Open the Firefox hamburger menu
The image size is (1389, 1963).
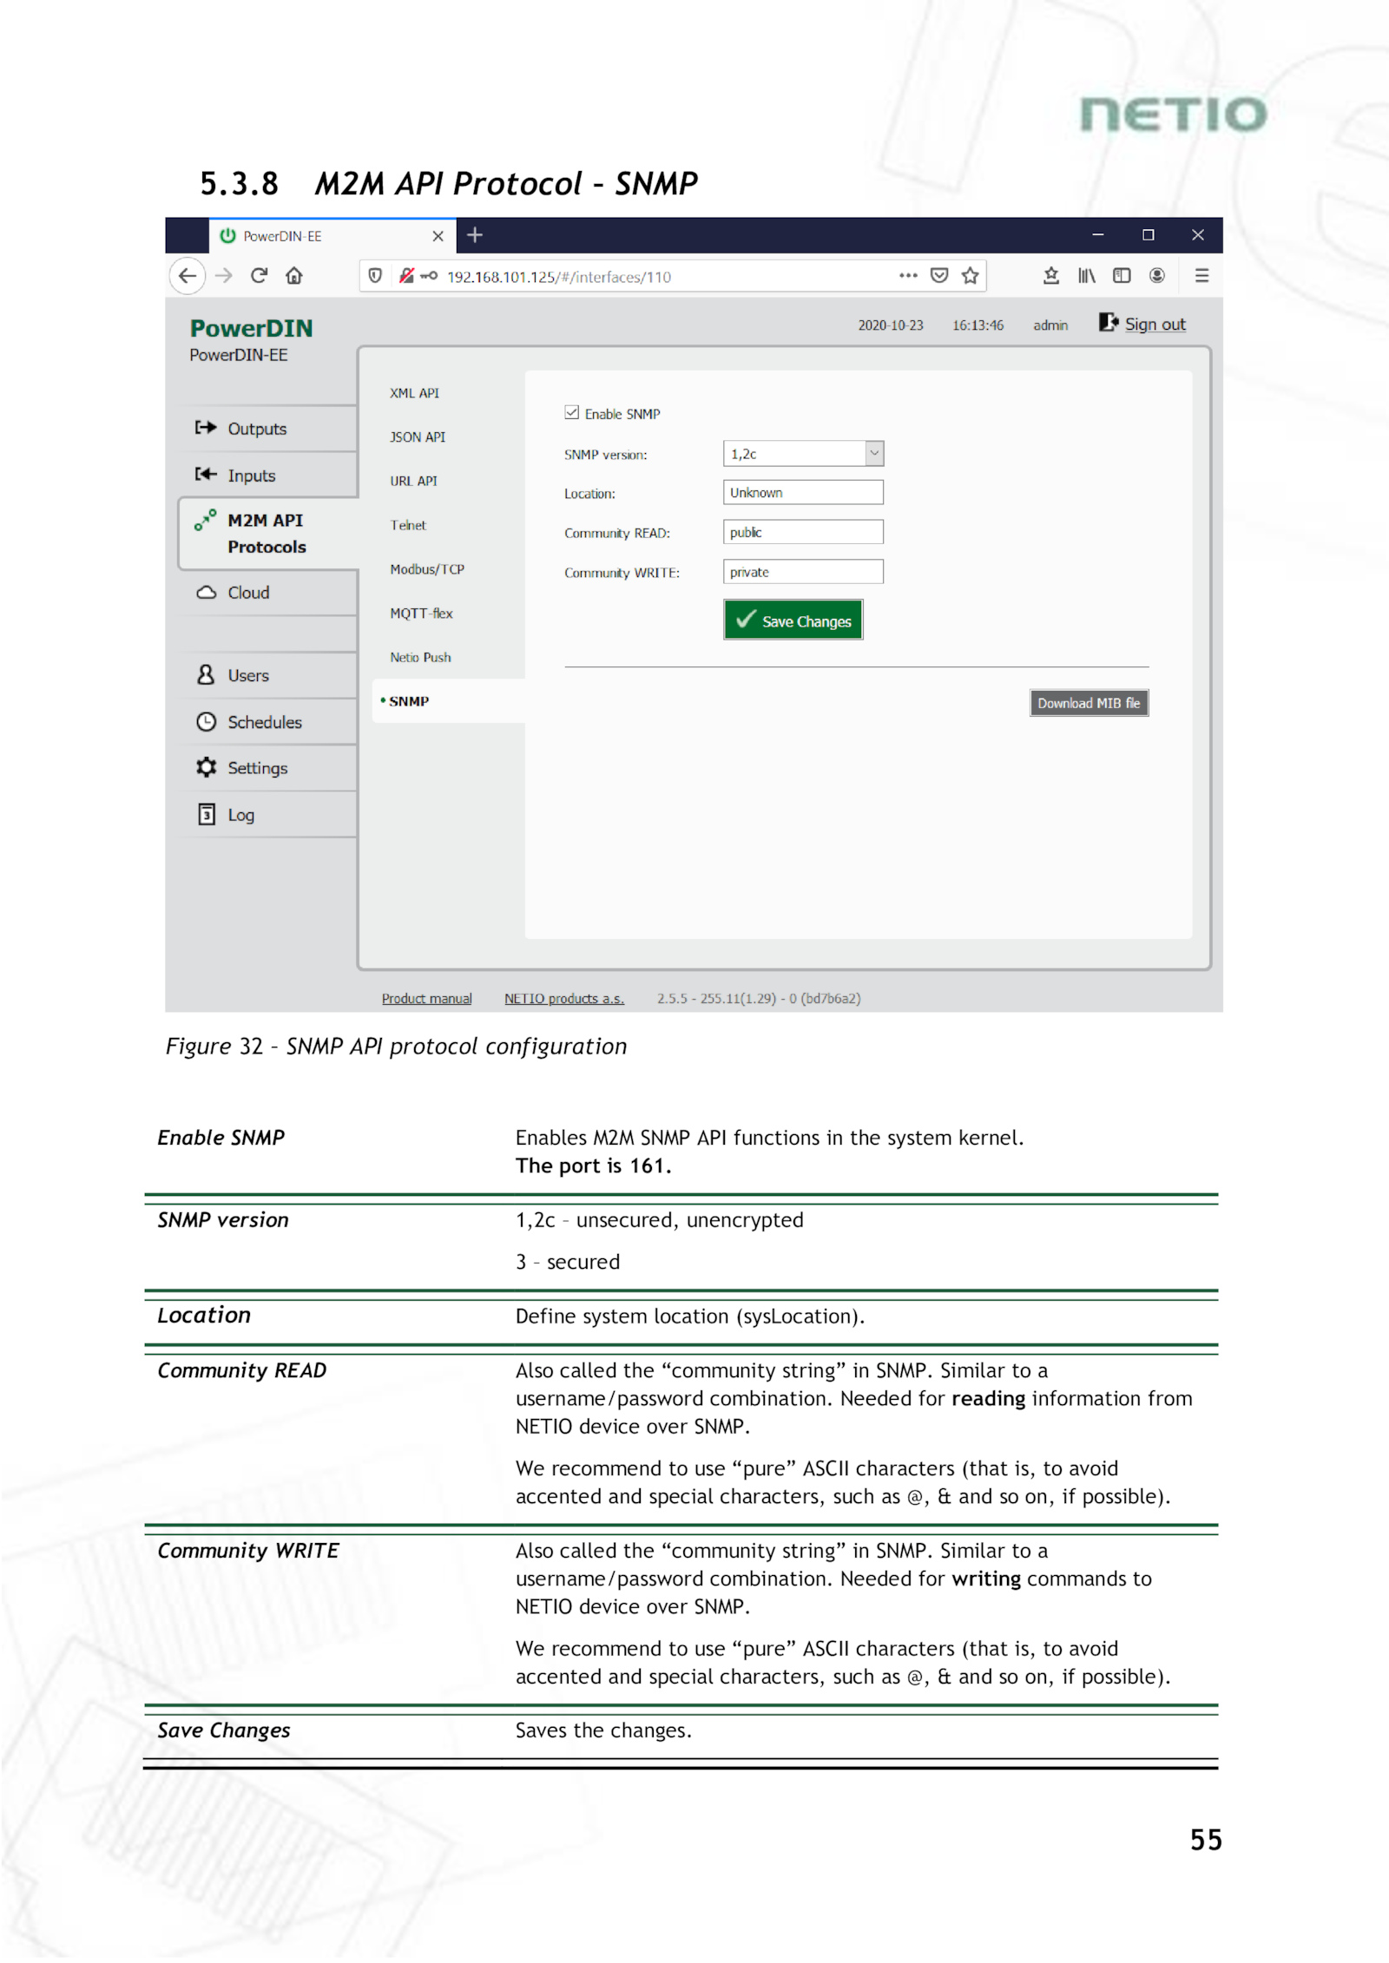click(1201, 276)
